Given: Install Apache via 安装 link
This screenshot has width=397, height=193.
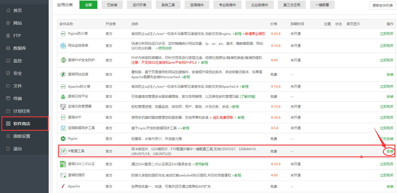Looking at the screenshot, I should point(390,187).
